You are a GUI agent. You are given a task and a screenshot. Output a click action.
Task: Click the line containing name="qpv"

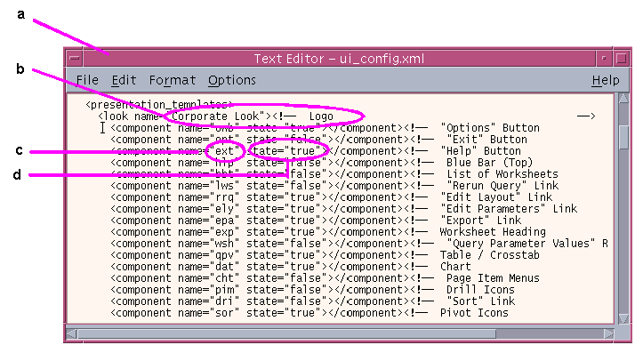[325, 255]
